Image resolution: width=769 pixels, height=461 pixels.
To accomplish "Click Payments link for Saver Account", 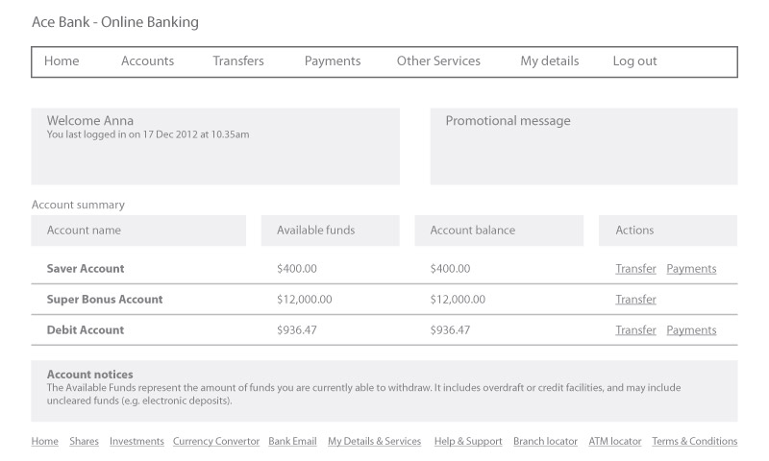I will point(691,269).
